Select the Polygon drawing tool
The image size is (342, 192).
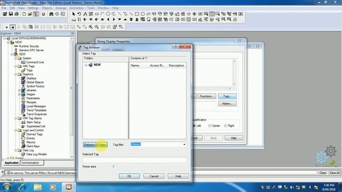(x=125, y=14)
